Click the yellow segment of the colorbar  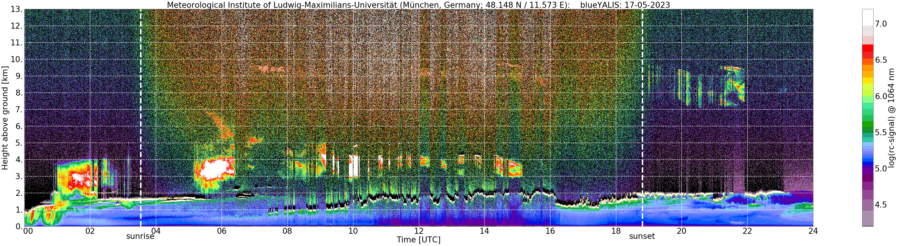point(868,80)
